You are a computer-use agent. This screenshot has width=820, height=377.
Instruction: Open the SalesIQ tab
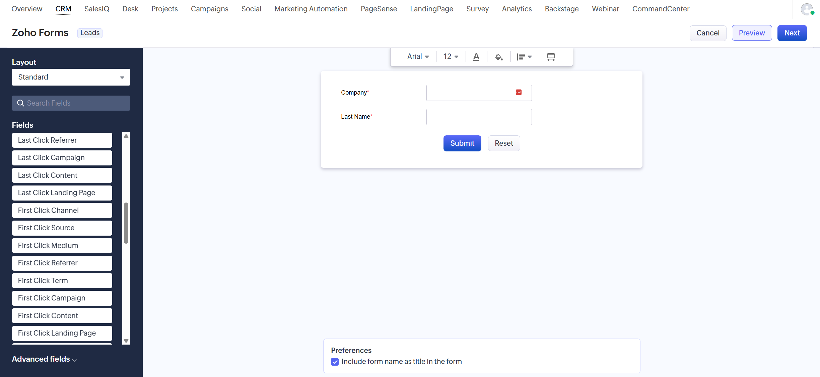(97, 9)
